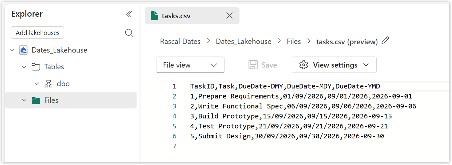Screen dimensions: 452x165
Task: Click the header line starting with TaskID,Task
Action: click(x=285, y=86)
